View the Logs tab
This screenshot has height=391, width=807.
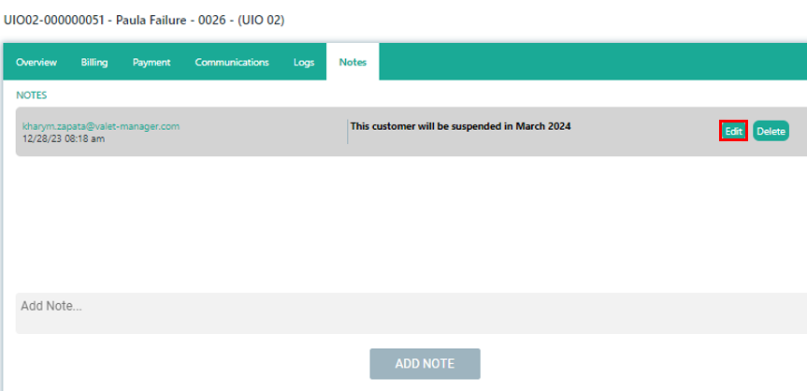304,63
